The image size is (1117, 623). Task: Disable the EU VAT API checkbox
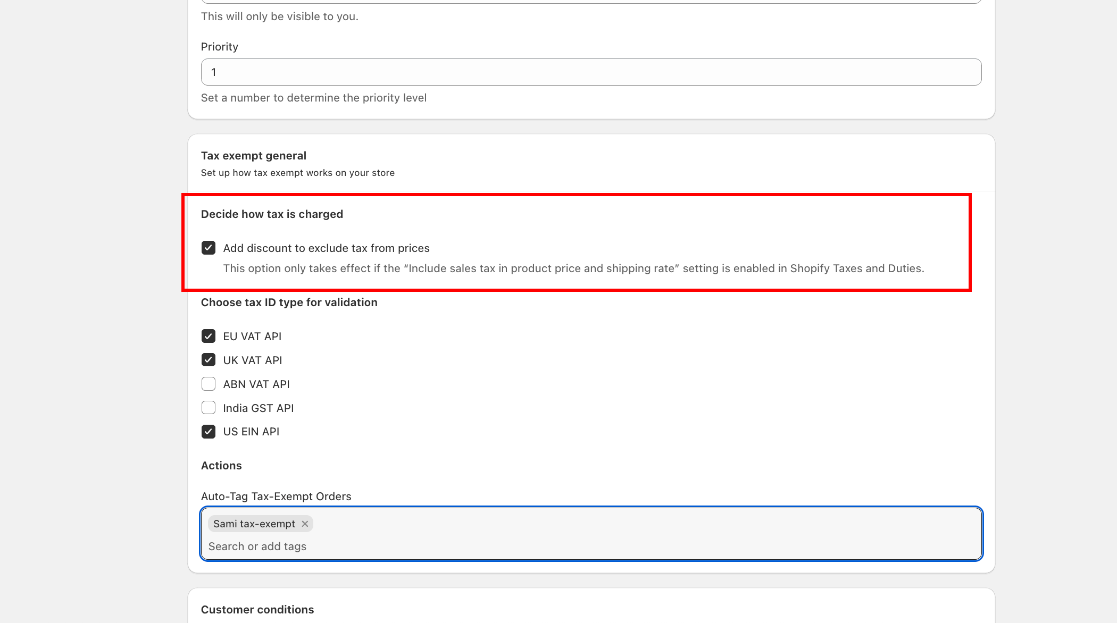[209, 336]
